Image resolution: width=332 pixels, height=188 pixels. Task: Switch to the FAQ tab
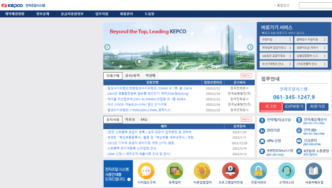[144, 119]
